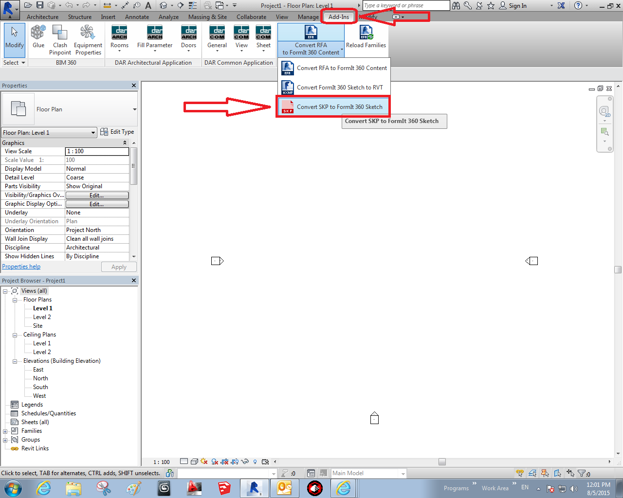The width and height of the screenshot is (623, 498).
Task: Toggle Select Links status bar icon
Action: (x=520, y=473)
